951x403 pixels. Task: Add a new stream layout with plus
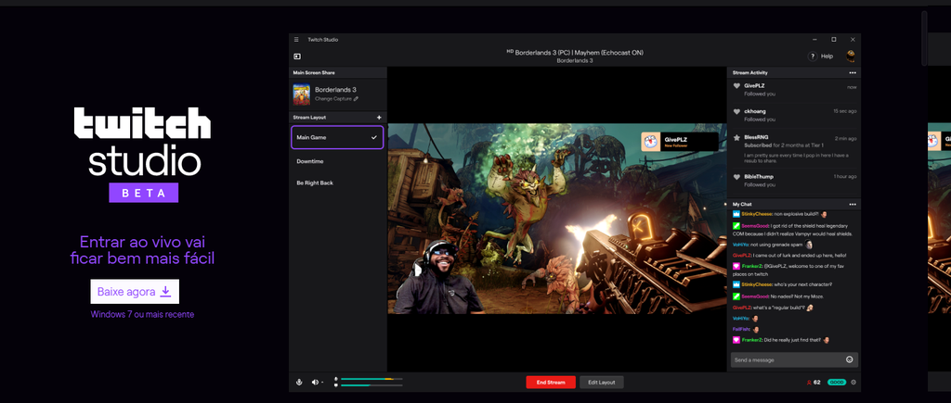(x=379, y=118)
